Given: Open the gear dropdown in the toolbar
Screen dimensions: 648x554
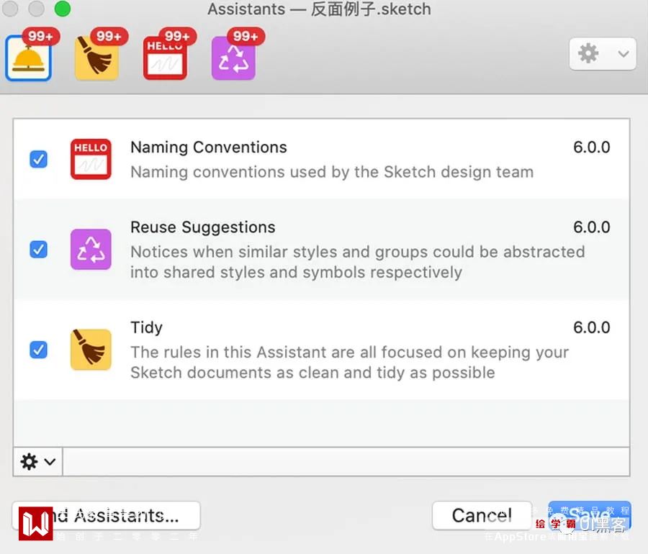Looking at the screenshot, I should click(x=603, y=54).
